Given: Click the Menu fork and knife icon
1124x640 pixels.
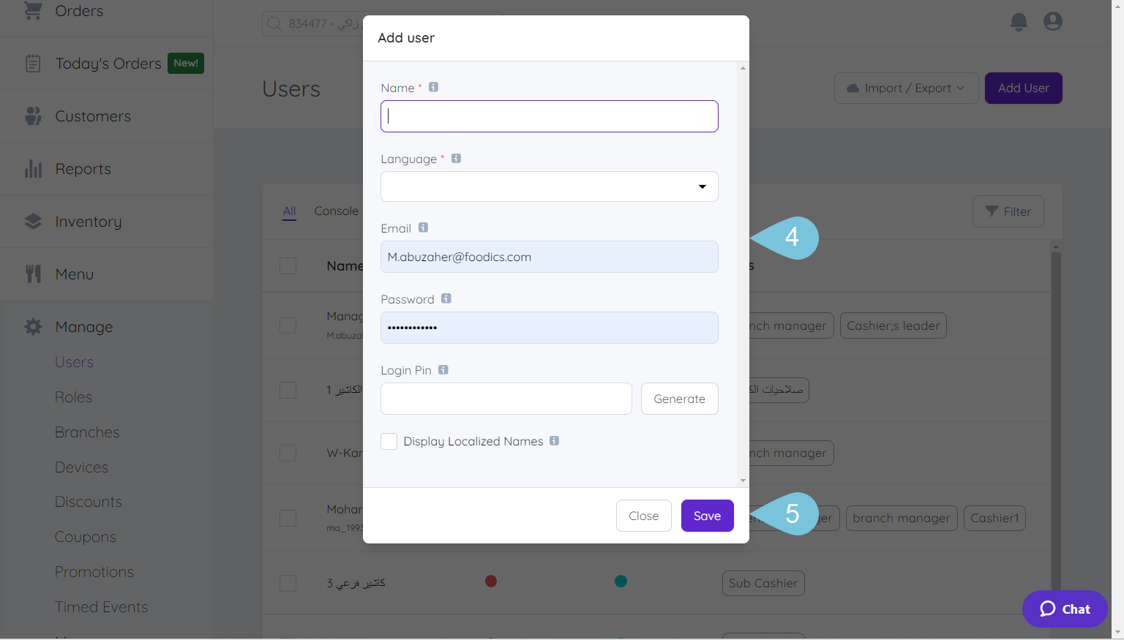Looking at the screenshot, I should coord(33,274).
